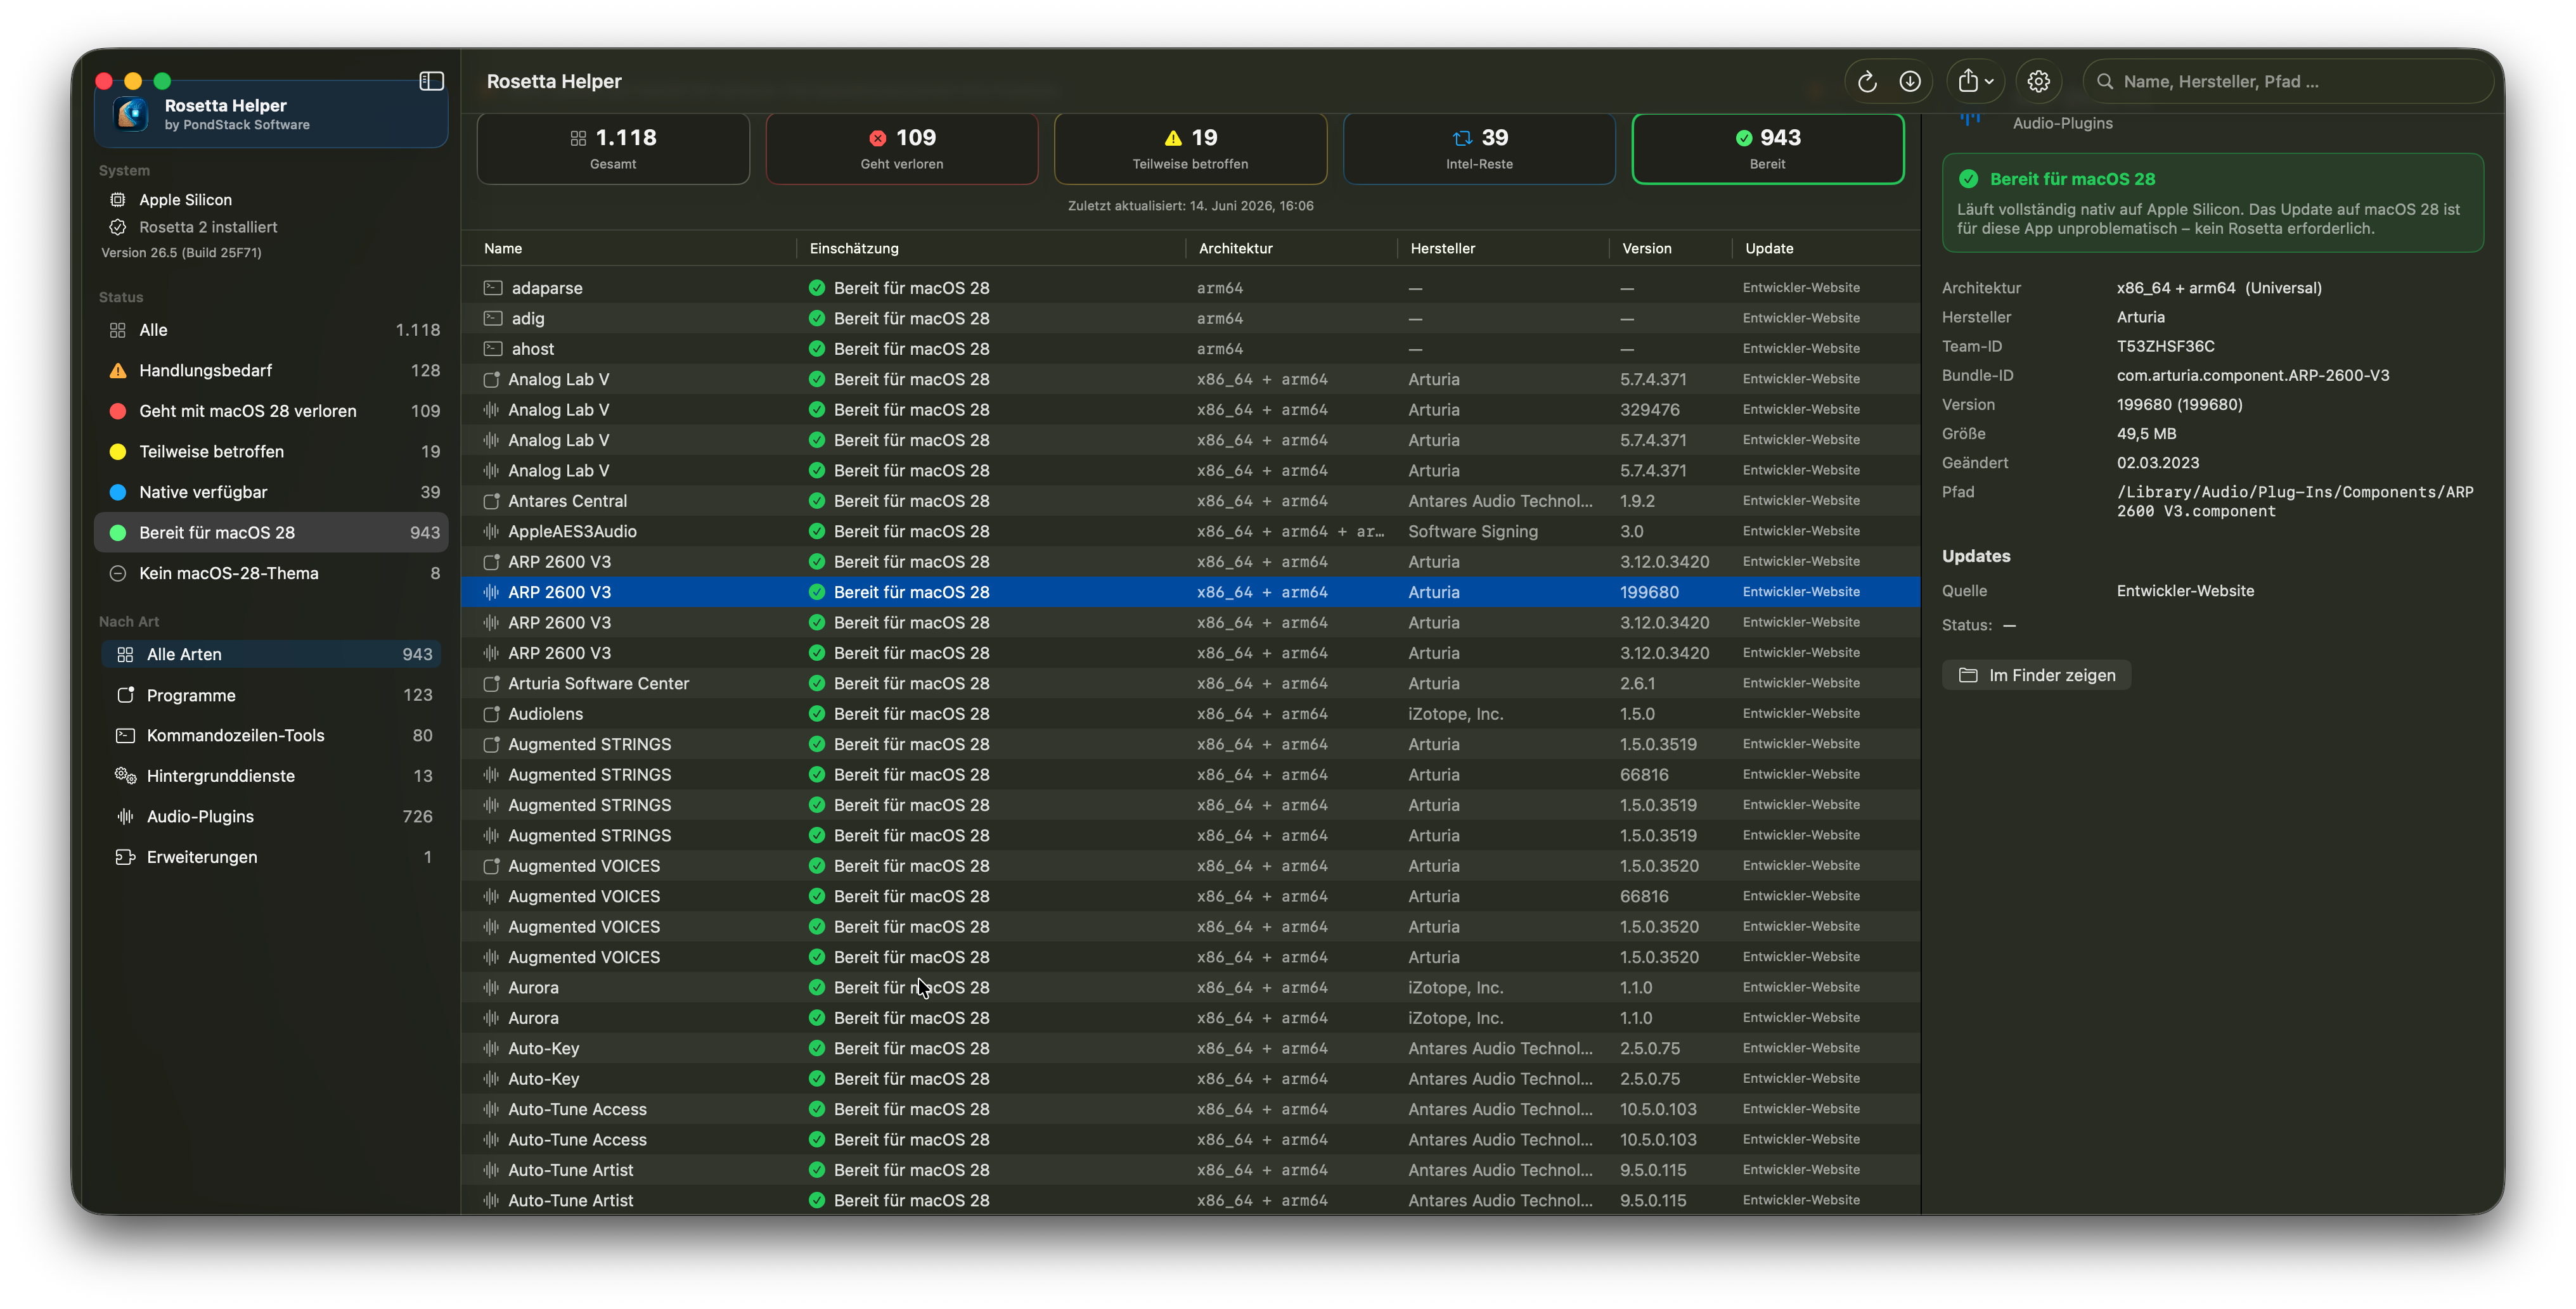Click the Programme app icon in sidebar
The image size is (2576, 1309).
pos(125,696)
